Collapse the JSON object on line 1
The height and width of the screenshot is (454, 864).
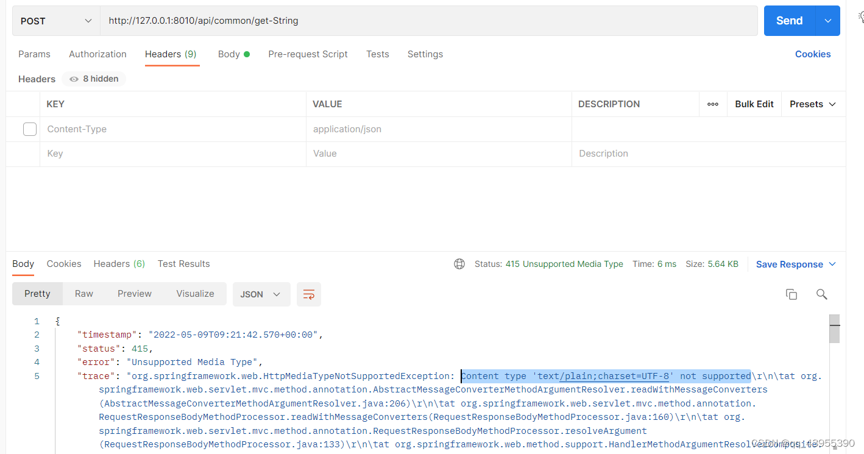[x=57, y=321]
